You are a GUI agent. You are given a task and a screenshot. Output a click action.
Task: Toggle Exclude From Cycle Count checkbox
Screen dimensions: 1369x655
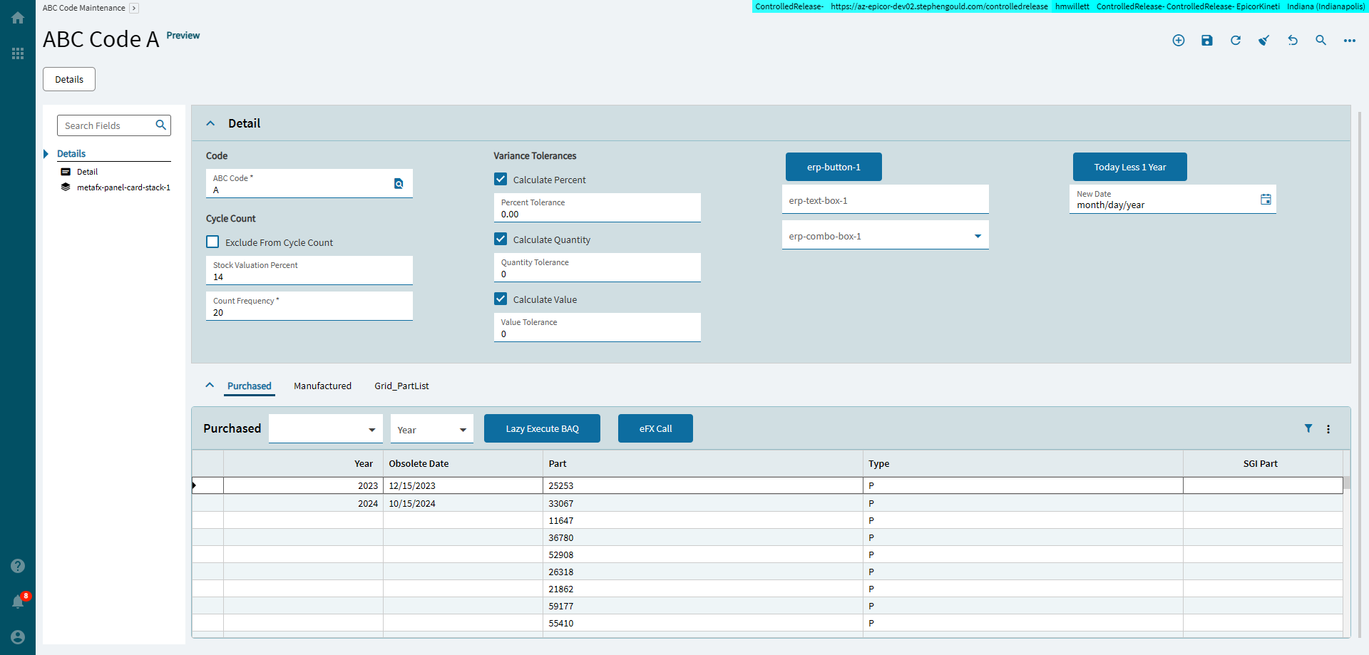click(212, 242)
